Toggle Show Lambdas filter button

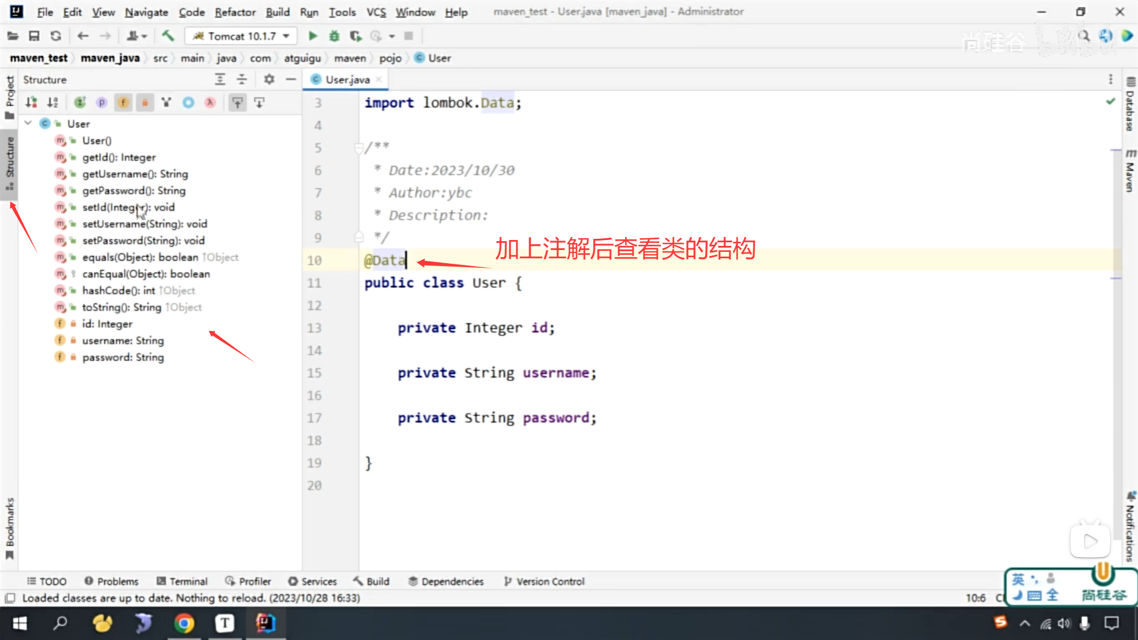tap(210, 103)
